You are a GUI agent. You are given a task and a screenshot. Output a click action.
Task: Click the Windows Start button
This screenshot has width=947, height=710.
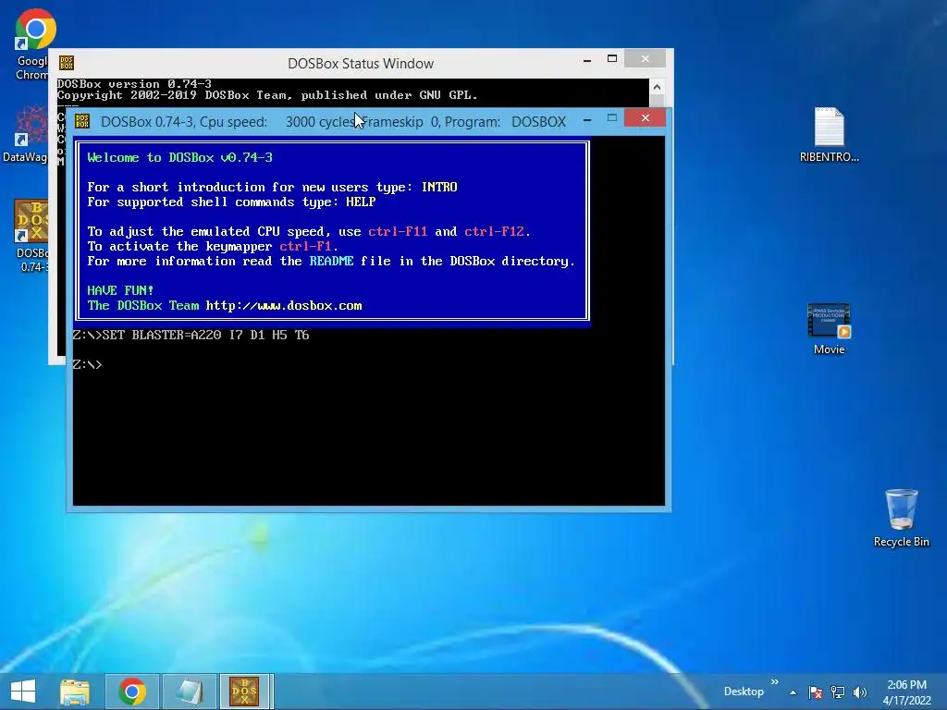click(23, 692)
